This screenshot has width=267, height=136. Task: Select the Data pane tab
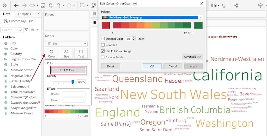click(7, 14)
